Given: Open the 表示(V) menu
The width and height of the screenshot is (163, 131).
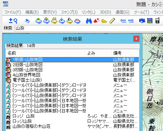Looking at the screenshot, I should 50,12.
